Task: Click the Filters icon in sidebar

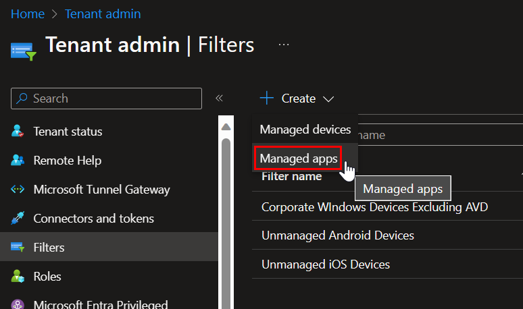Action: point(18,248)
